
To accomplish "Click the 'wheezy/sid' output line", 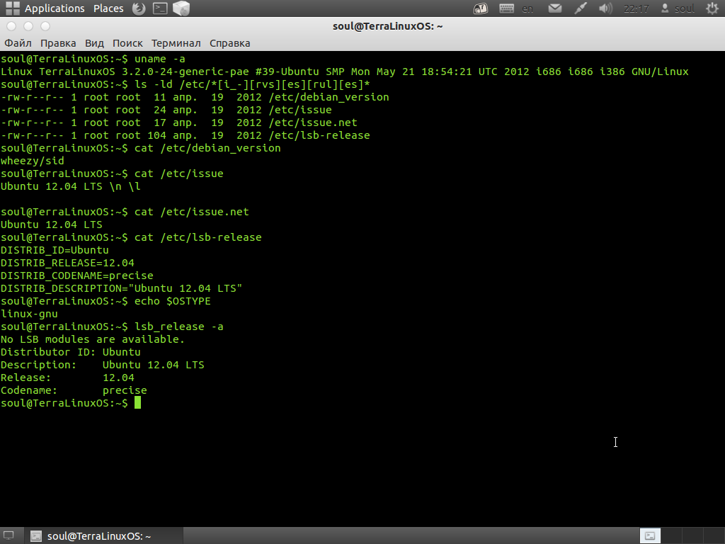I will 33,161.
